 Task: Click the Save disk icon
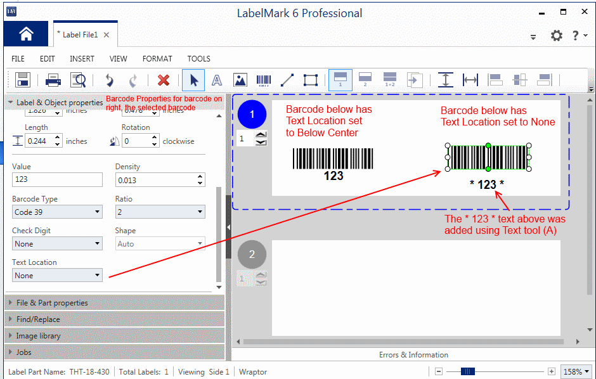(22, 80)
